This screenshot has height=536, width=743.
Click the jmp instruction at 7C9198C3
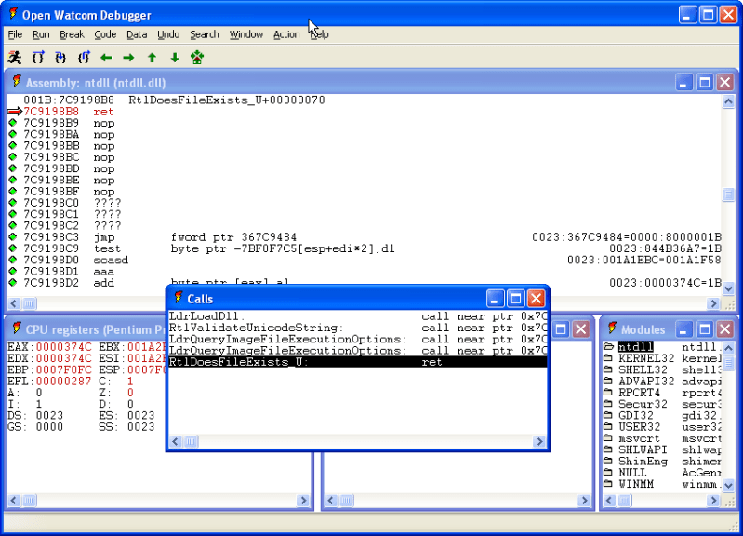point(104,237)
